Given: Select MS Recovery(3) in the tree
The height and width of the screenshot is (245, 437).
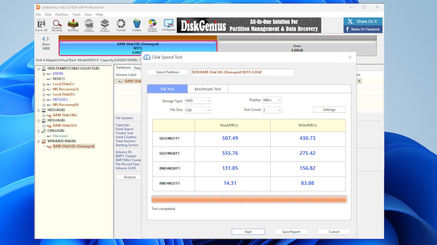Looking at the screenshot, I should (66, 89).
